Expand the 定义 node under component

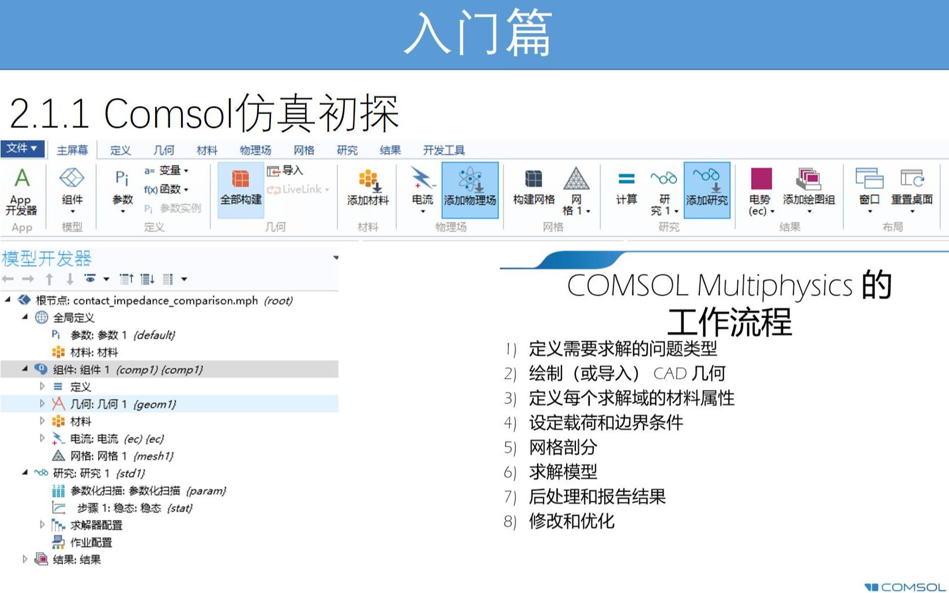42,386
